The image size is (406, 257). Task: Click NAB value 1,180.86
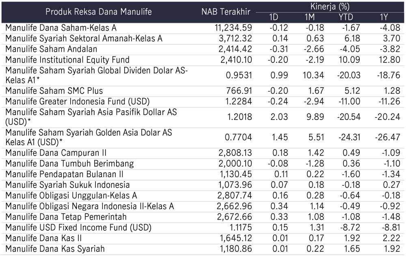pyautogui.click(x=236, y=249)
